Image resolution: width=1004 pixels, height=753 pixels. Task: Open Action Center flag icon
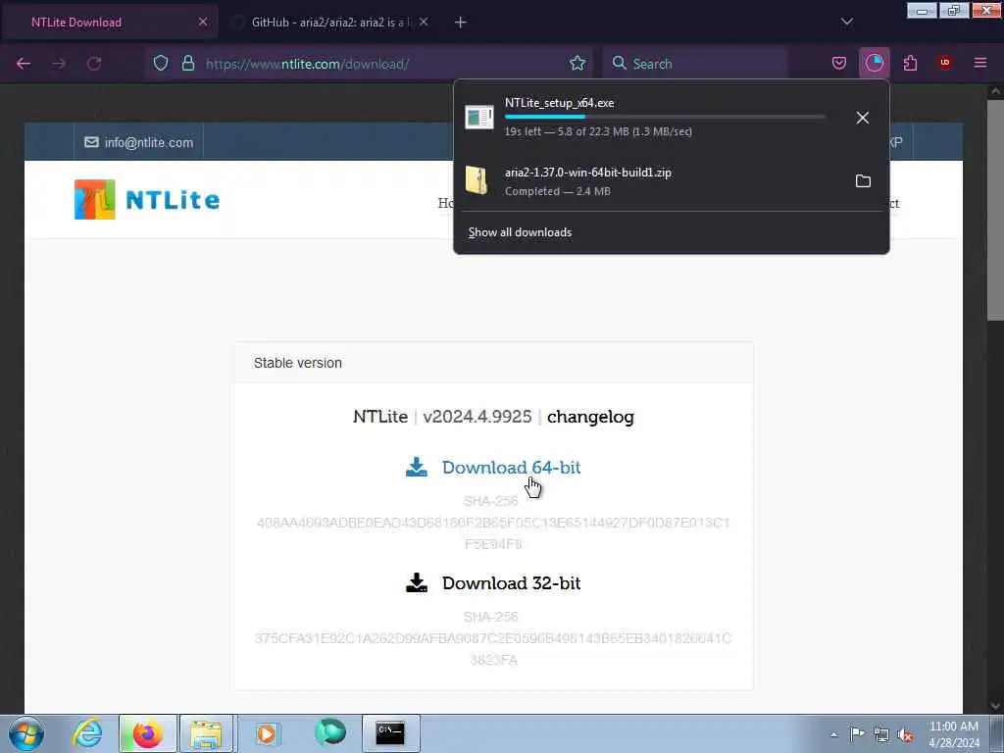[857, 733]
